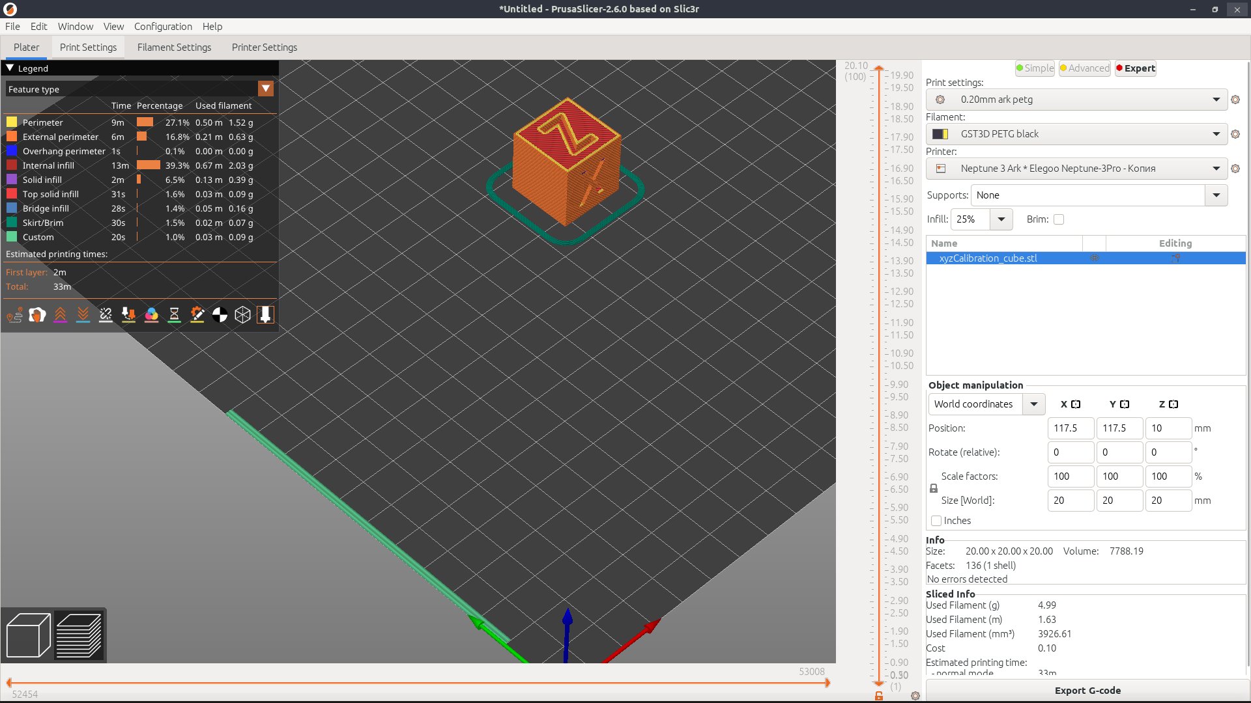Open filament preset editor gear
This screenshot has height=703, width=1251.
(x=1235, y=134)
